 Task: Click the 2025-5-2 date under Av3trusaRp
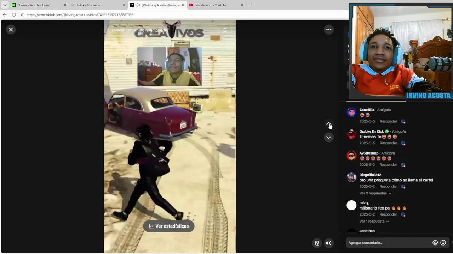(x=367, y=165)
